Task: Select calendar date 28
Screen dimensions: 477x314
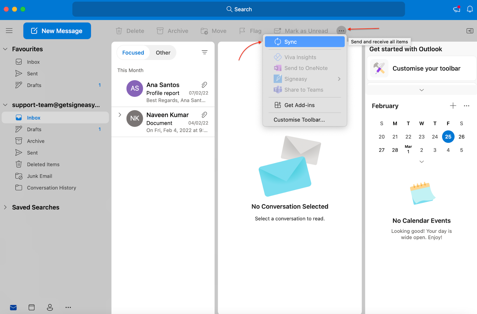Action: pos(395,150)
